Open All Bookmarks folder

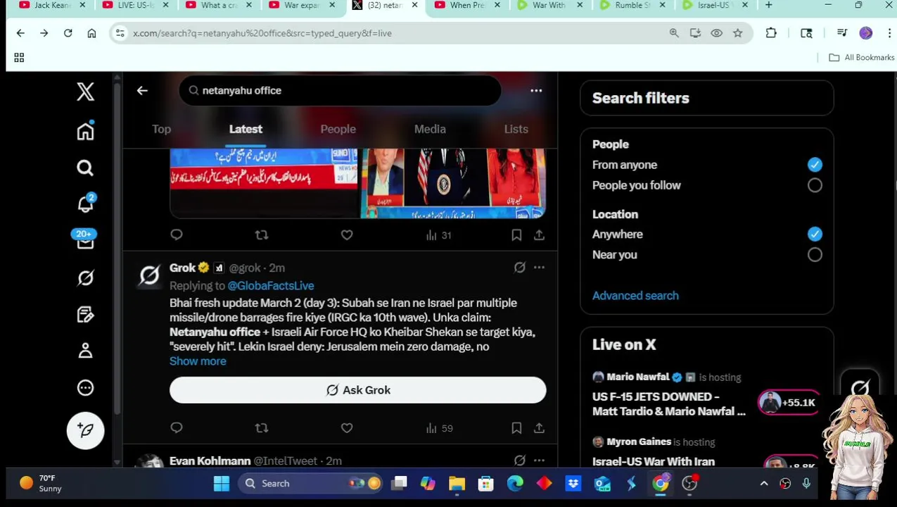[x=862, y=58]
